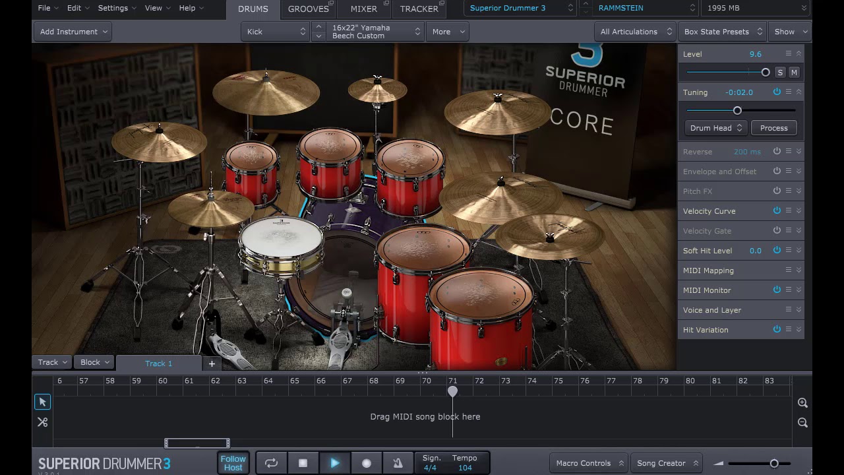This screenshot has width=844, height=475.
Task: Toggle Follow Host button
Action: tap(233, 463)
